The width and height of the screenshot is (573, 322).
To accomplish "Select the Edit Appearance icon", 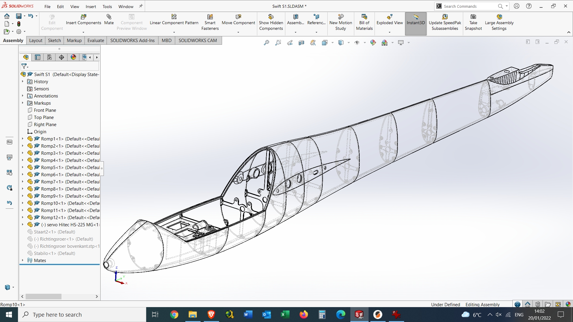I will (373, 43).
